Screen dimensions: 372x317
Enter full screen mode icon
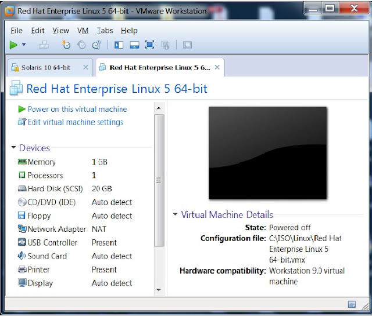point(150,45)
